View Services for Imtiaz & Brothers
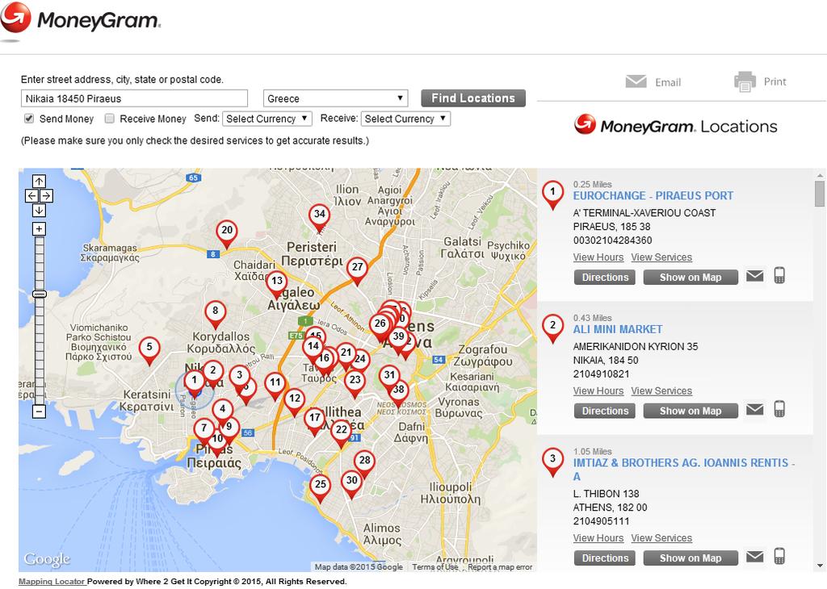This screenshot has width=827, height=589. pos(661,538)
